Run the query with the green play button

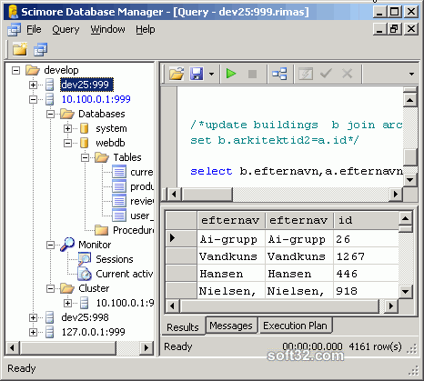231,74
